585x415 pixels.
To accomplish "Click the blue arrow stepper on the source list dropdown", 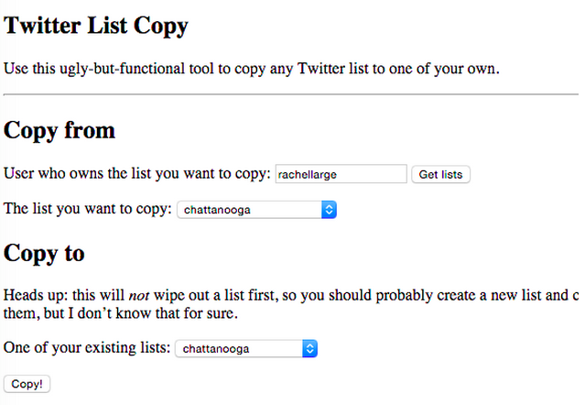I will [330, 210].
